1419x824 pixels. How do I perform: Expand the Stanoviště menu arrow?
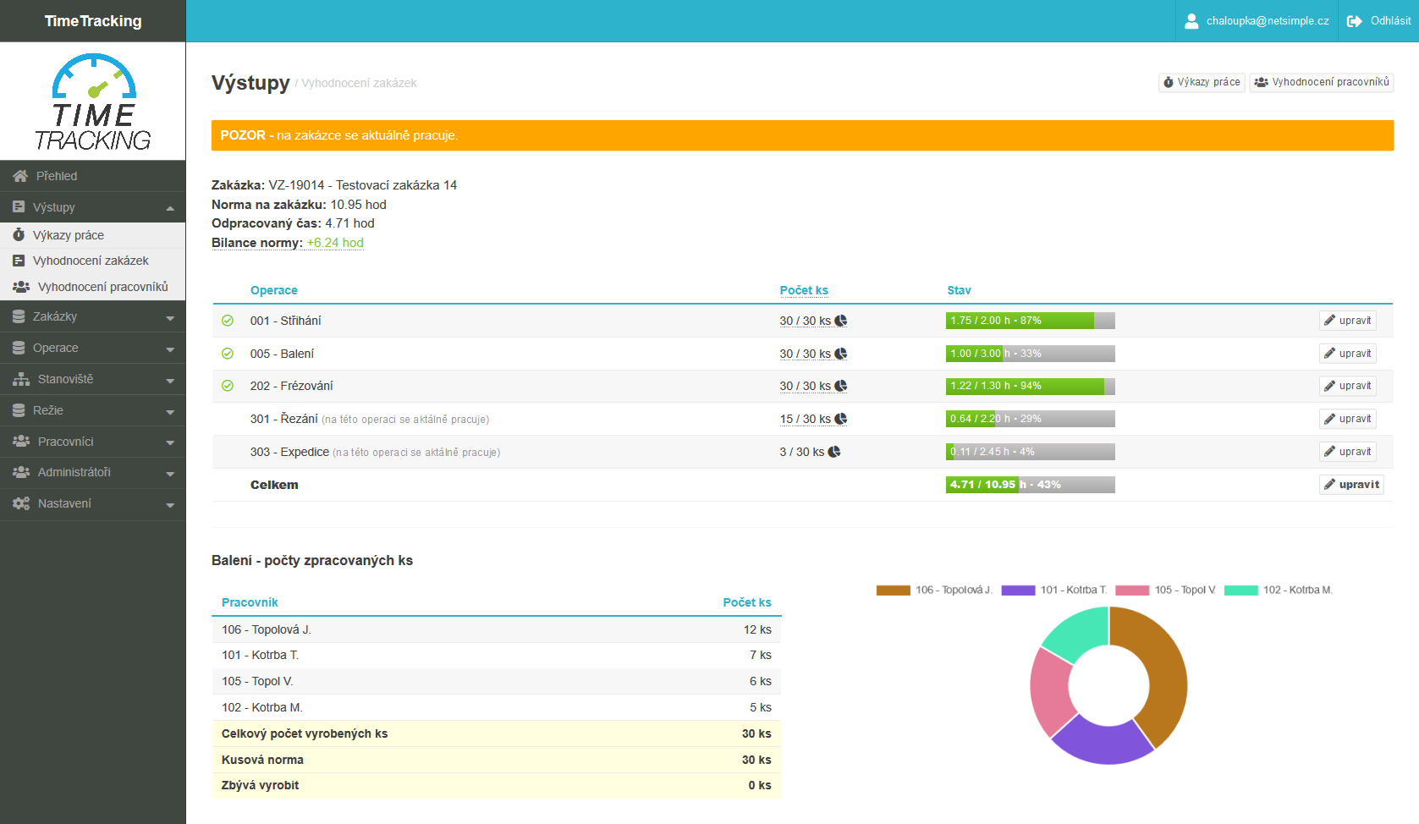[x=170, y=381]
